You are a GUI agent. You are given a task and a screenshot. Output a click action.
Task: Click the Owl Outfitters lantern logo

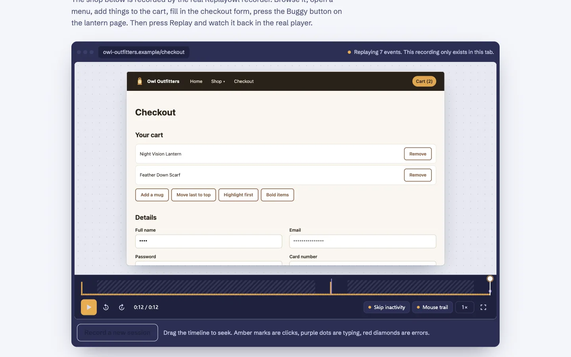pos(140,81)
